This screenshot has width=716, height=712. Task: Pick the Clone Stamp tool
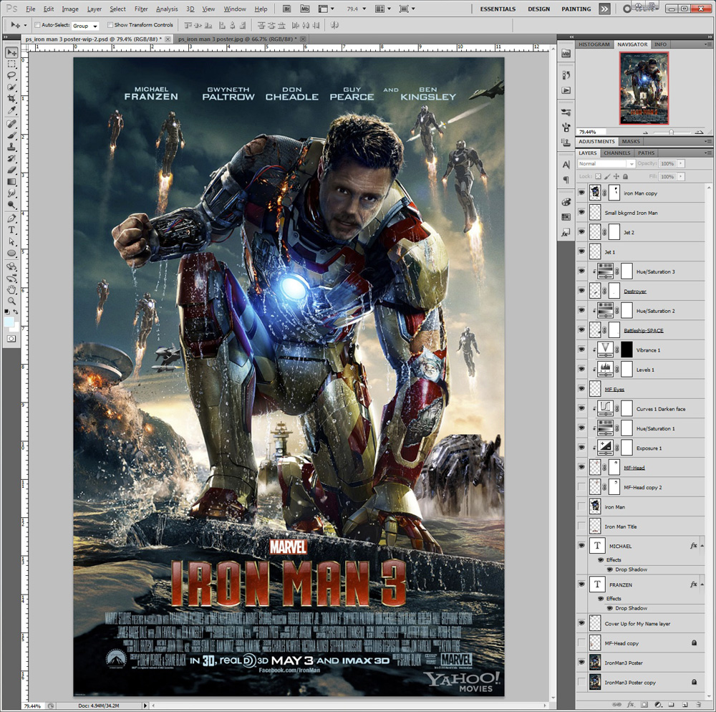(x=11, y=146)
